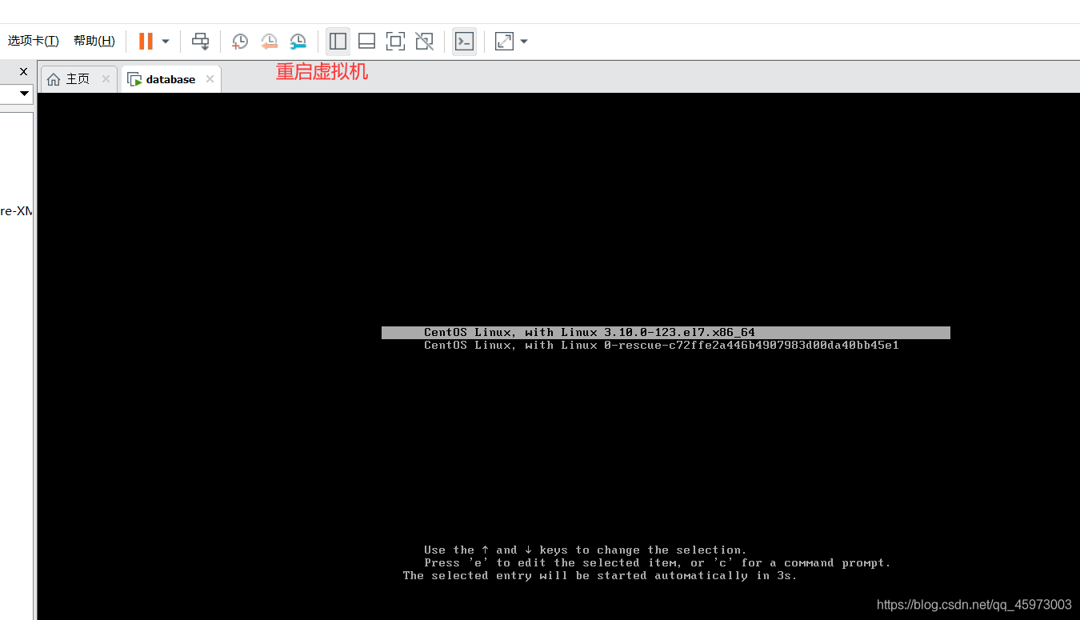Open the 帮助(H) menu
Image resolution: width=1080 pixels, height=620 pixels.
(x=94, y=41)
